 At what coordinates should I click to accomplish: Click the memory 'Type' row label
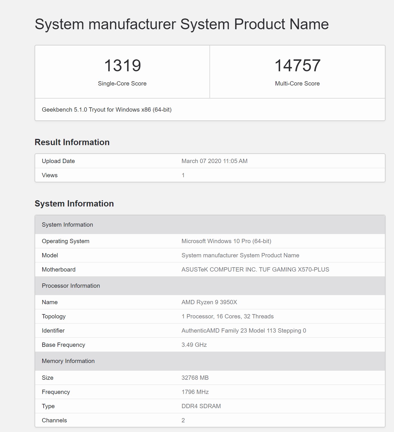(x=48, y=406)
